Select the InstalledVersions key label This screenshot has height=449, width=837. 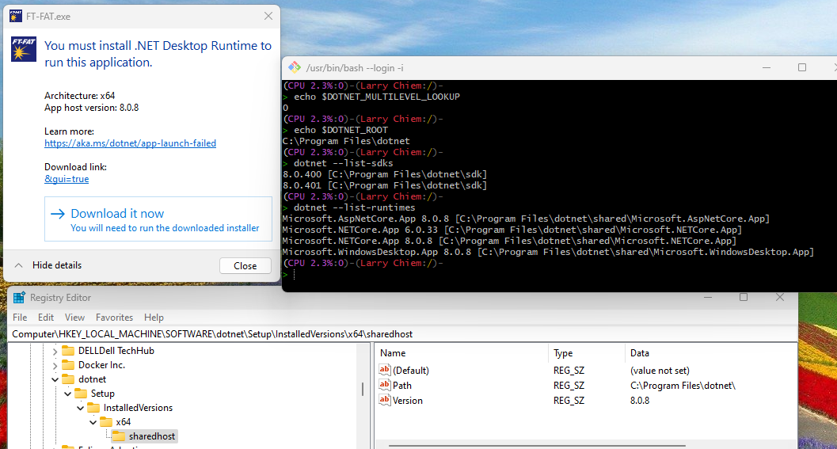[138, 407]
